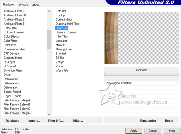Reset the filter parameters
This screenshot has width=181, height=134.
pos(169,121)
